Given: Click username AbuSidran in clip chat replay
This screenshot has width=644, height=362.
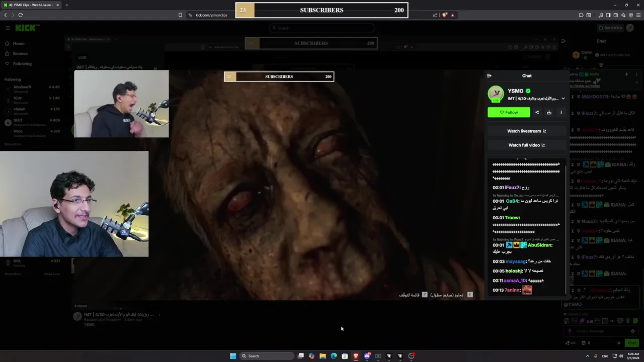Looking at the screenshot, I should (x=540, y=245).
